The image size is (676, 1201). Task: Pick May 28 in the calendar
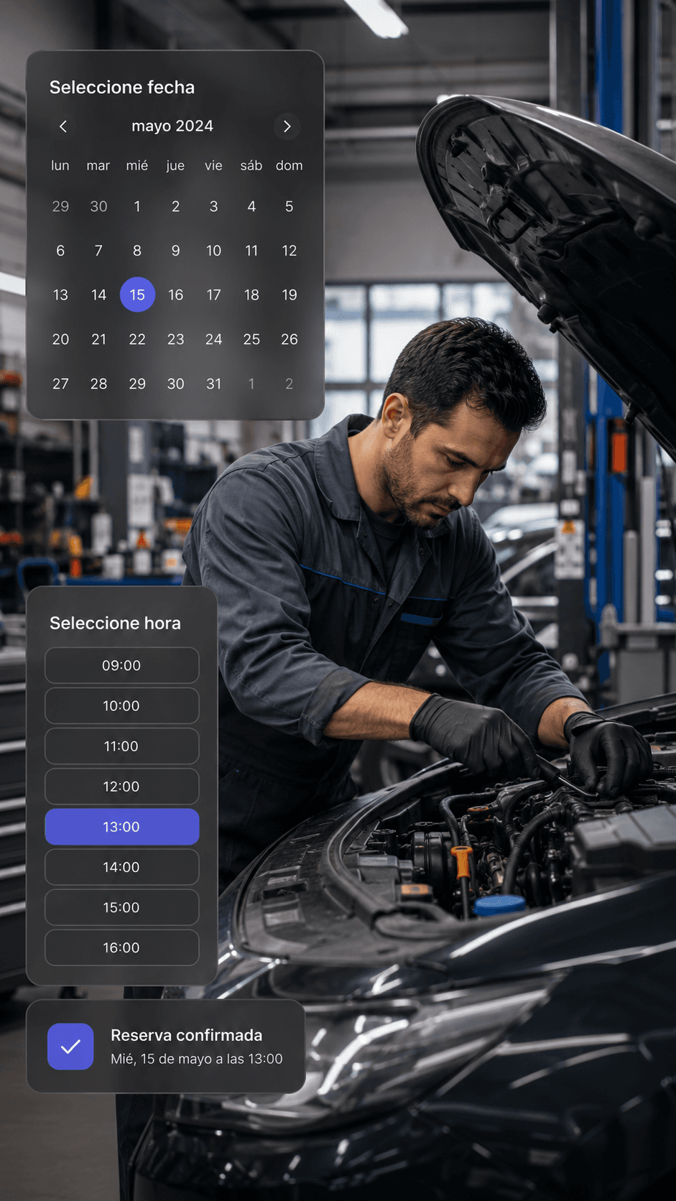pos(98,384)
